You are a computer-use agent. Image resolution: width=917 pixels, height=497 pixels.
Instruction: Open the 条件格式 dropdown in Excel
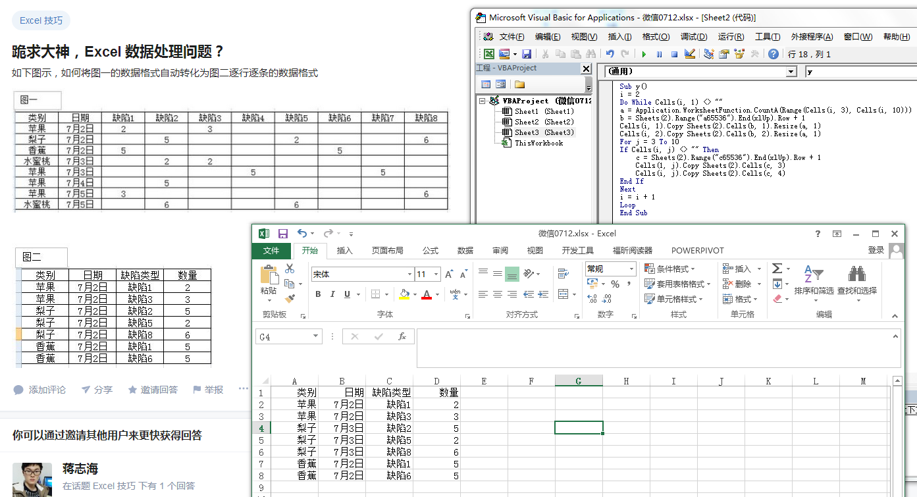pos(670,269)
